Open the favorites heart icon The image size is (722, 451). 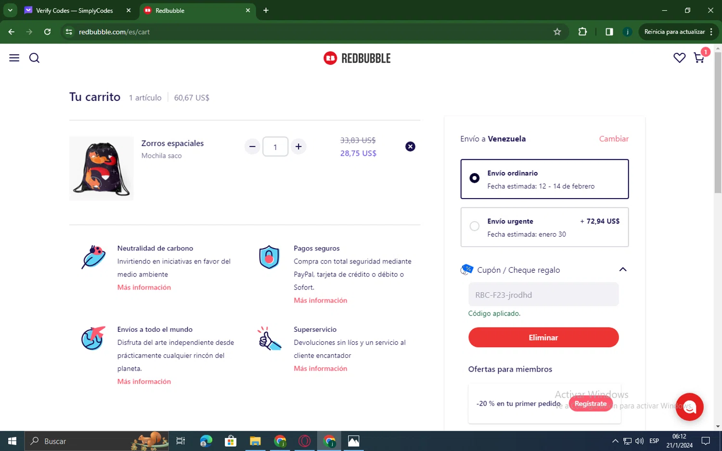click(679, 58)
